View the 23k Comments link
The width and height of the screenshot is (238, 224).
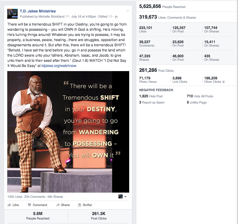click(x=35, y=197)
